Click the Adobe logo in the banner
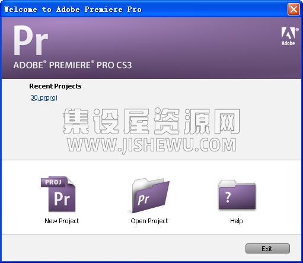Viewport: 303px width, 263px height. click(x=289, y=36)
